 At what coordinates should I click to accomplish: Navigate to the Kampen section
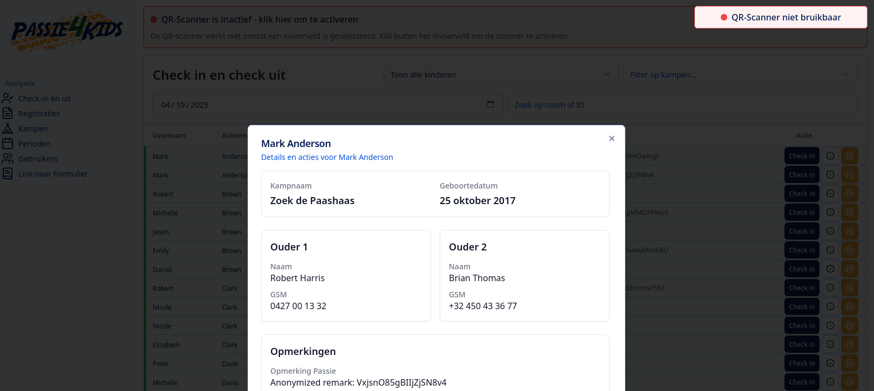coord(32,128)
